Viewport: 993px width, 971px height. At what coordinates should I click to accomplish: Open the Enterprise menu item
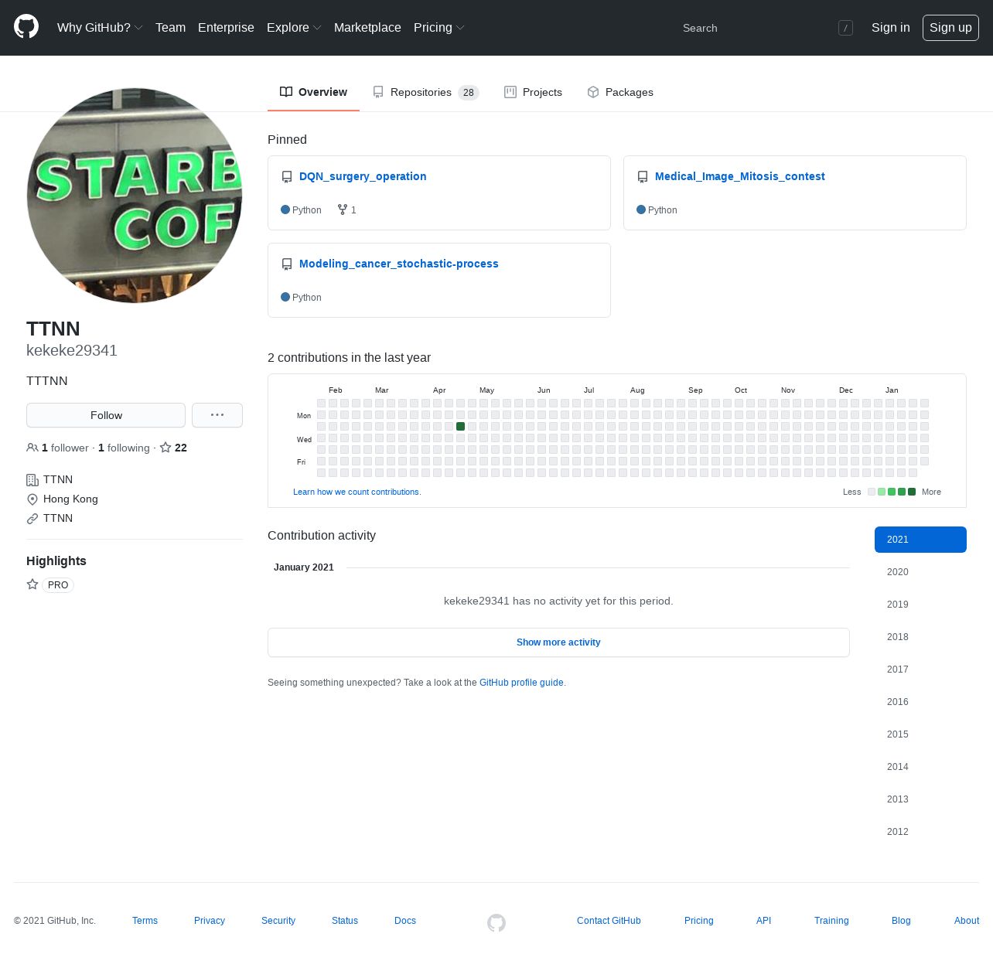(226, 27)
